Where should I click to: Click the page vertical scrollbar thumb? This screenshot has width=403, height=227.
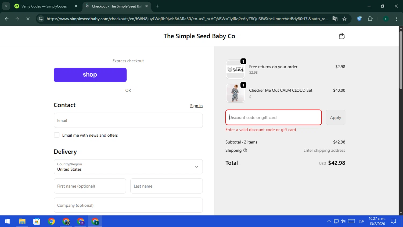[401, 60]
